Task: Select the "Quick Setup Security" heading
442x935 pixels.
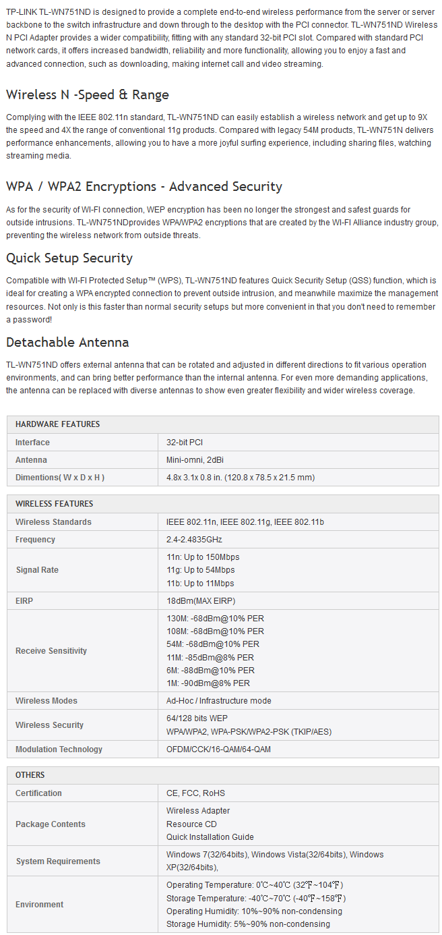Action: click(x=69, y=258)
